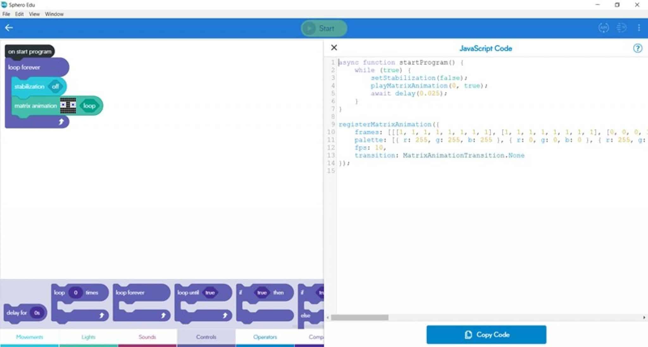Image resolution: width=648 pixels, height=347 pixels.
Task: Open the Window menu
Action: pos(54,14)
